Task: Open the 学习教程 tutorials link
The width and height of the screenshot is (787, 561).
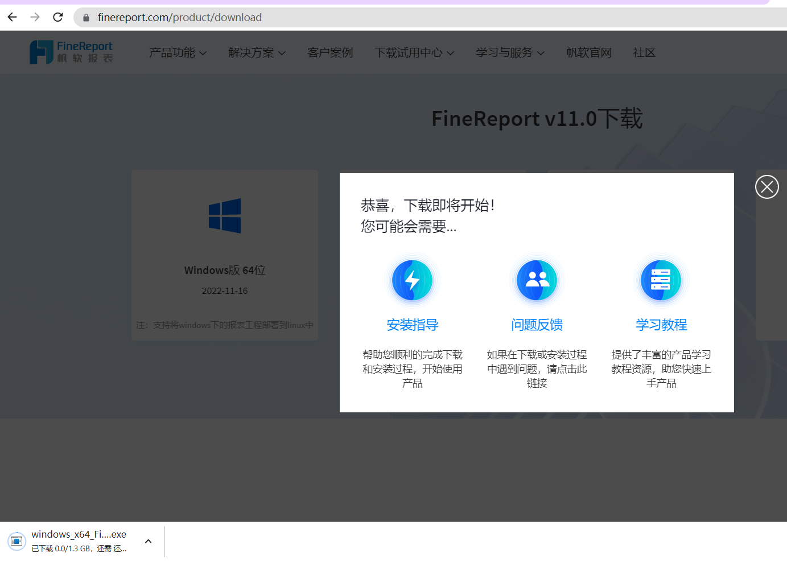Action: pyautogui.click(x=661, y=325)
